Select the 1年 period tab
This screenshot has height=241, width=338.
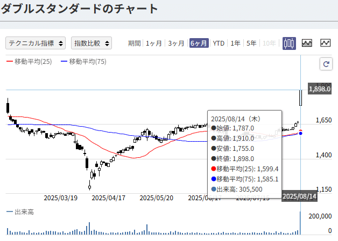[x=235, y=43]
